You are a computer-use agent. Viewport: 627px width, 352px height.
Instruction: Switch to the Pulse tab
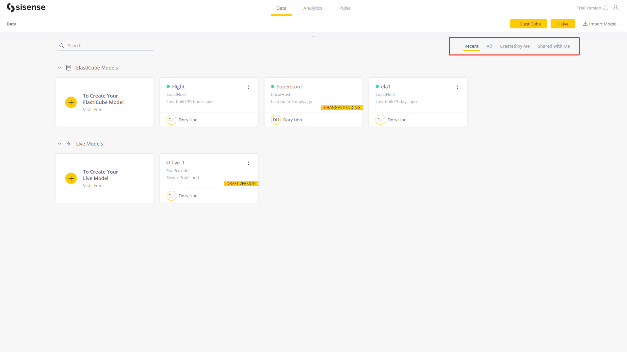345,8
